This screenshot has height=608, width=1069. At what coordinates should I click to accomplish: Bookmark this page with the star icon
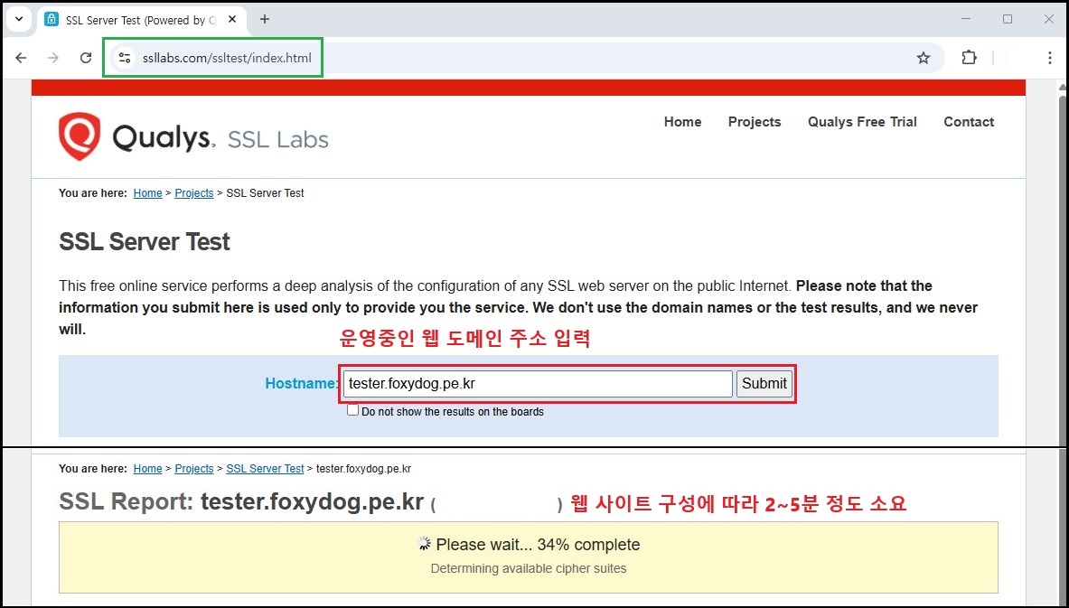(x=924, y=58)
